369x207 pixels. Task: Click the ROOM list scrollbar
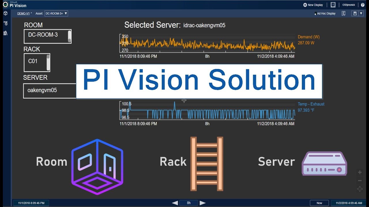point(69,37)
